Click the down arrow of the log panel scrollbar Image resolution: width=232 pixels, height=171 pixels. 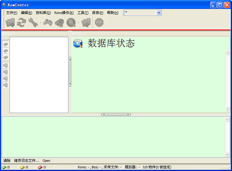click(x=227, y=155)
